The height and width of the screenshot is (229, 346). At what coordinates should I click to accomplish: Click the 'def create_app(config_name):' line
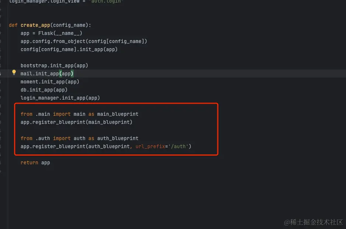50,25
